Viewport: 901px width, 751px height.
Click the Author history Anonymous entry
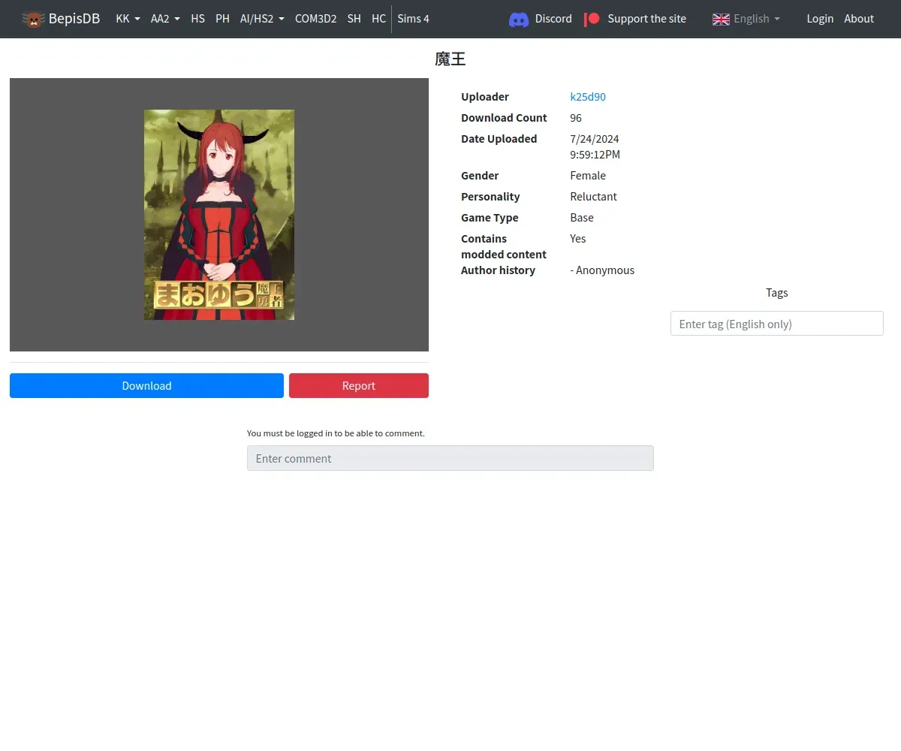(602, 270)
